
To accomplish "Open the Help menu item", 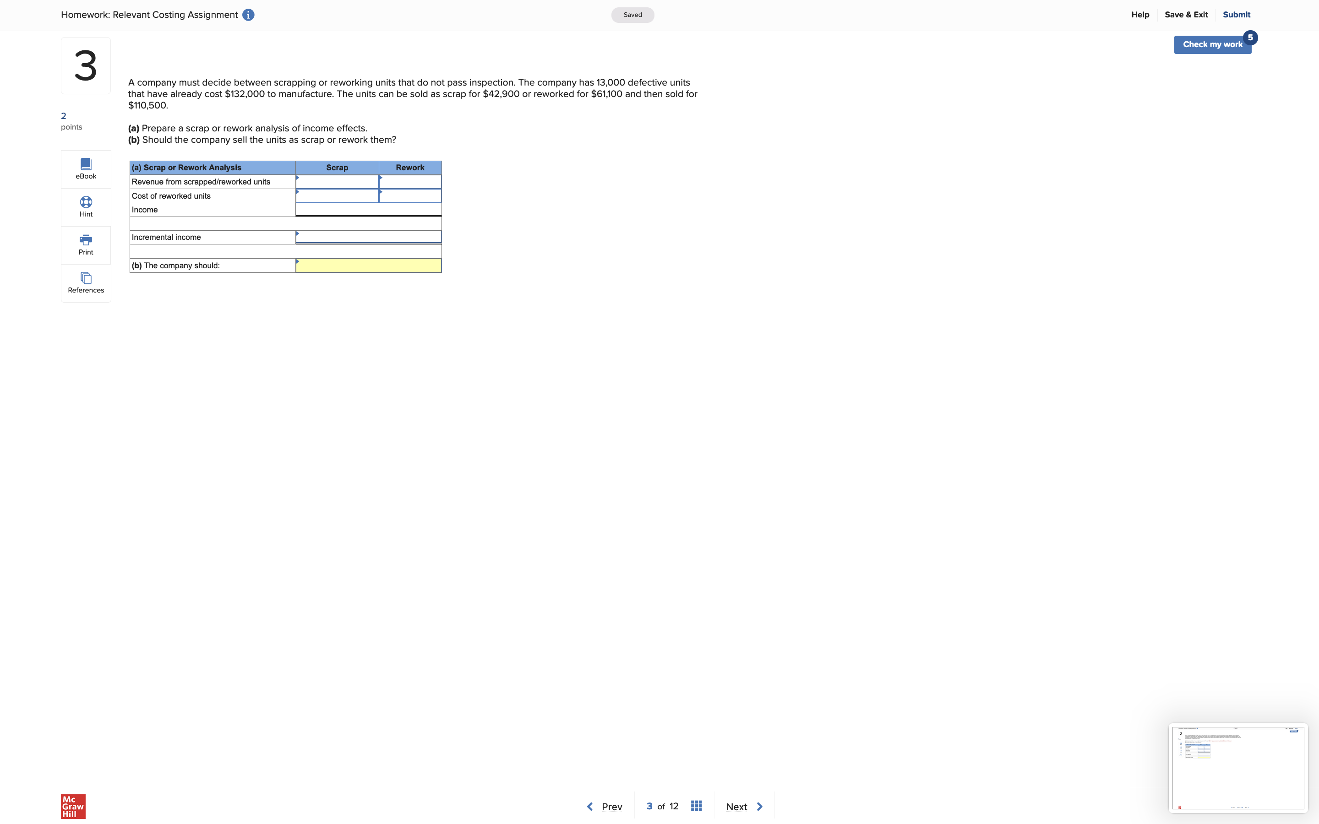I will (1140, 15).
